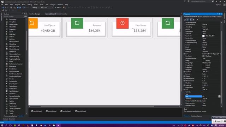Select the PictureBox toolbox control
Viewport: 226px width, 127px height.
tap(13, 66)
